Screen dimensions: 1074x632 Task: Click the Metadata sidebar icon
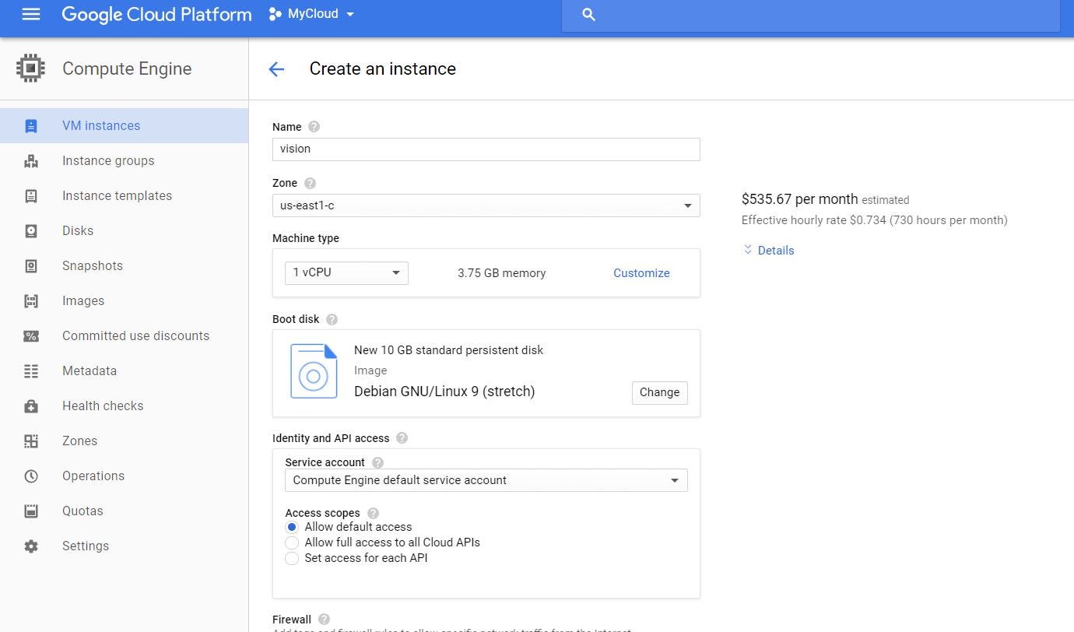pyautogui.click(x=31, y=371)
